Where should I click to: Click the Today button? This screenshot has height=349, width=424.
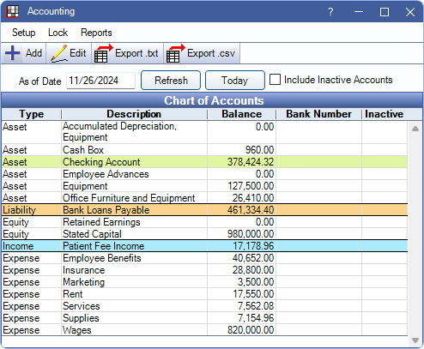point(235,81)
